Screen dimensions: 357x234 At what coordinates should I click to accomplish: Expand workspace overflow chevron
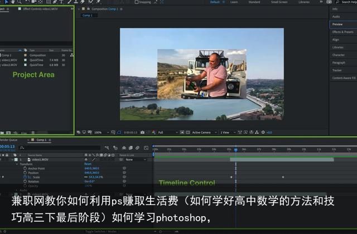[321, 2]
